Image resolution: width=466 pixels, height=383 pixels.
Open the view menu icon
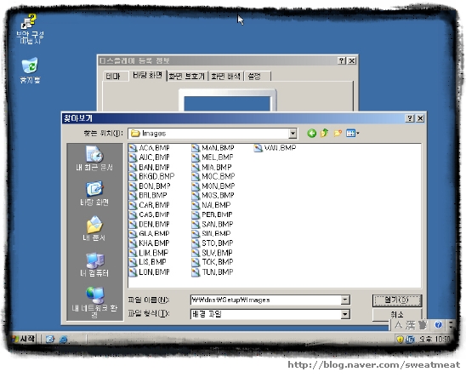352,134
